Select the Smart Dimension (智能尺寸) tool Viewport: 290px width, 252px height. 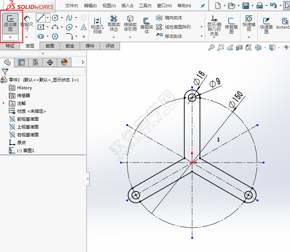27,23
